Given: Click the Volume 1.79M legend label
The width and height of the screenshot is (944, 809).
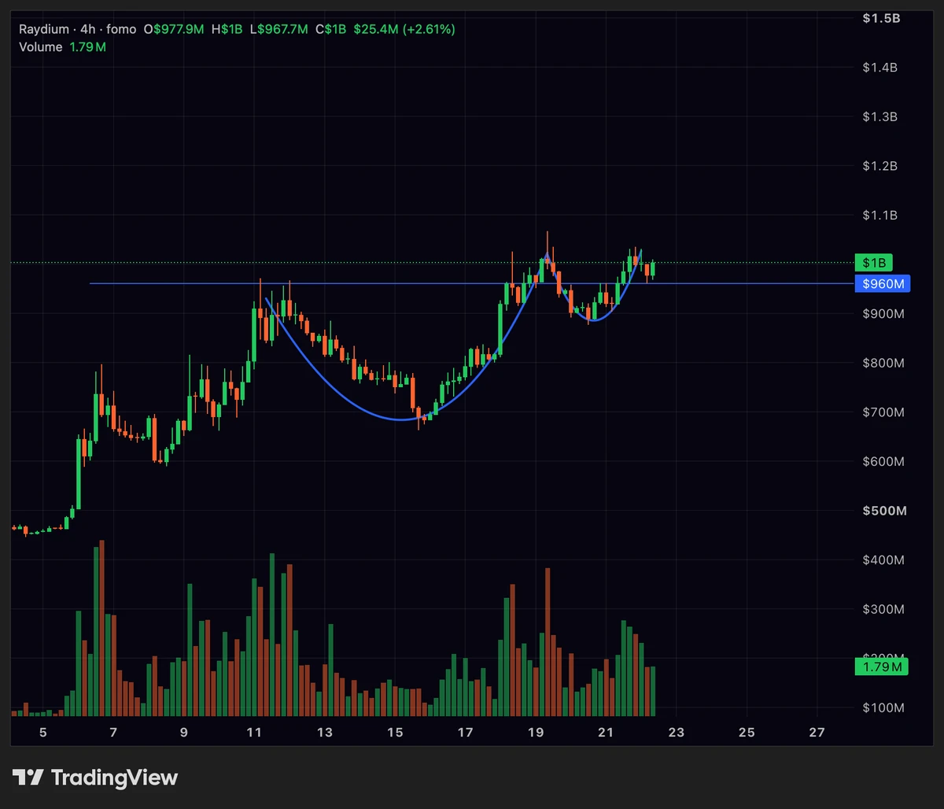Looking at the screenshot, I should tap(62, 47).
